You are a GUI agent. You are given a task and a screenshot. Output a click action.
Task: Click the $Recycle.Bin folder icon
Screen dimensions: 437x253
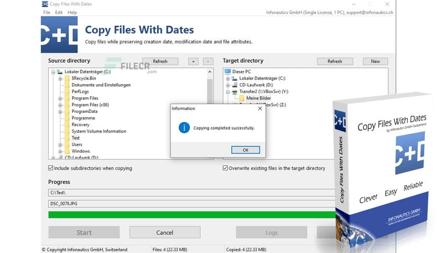[67, 78]
